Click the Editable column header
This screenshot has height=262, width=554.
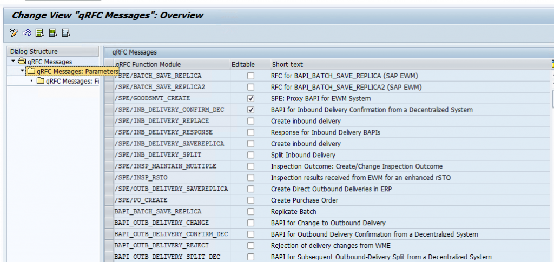click(x=250, y=64)
